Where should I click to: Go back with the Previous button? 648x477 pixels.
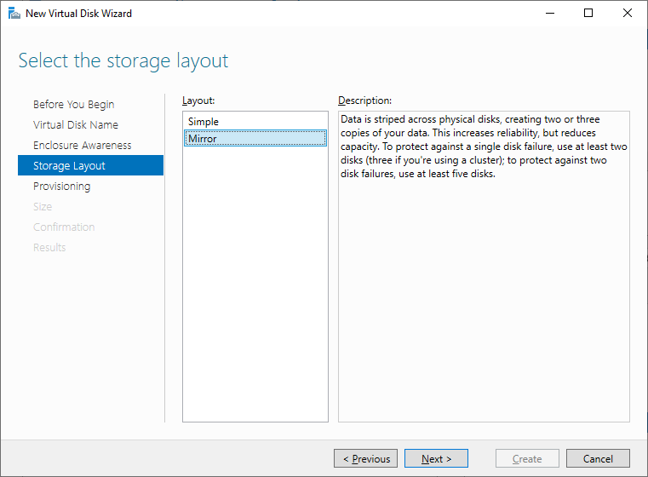pyautogui.click(x=366, y=458)
